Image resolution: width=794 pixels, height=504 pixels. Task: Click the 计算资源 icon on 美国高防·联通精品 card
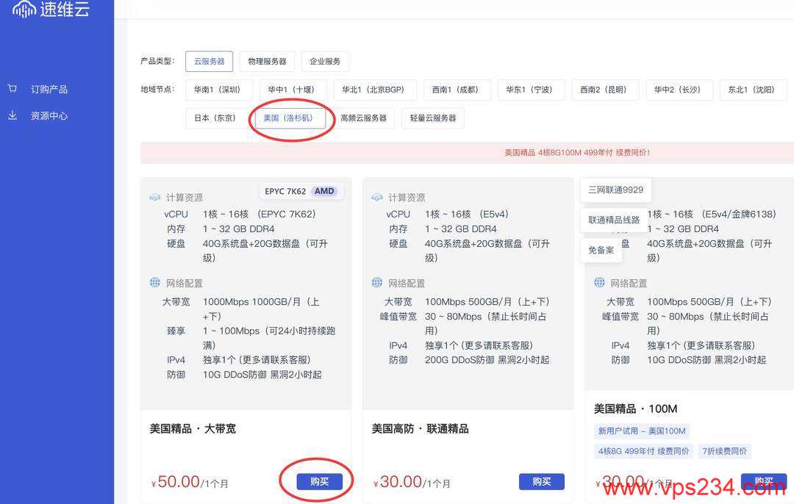(377, 197)
